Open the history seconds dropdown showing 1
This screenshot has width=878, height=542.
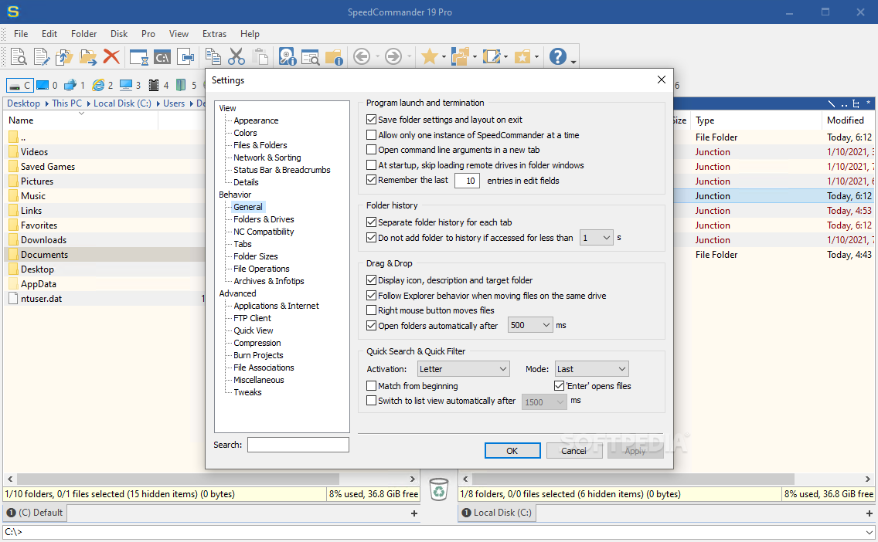(x=597, y=238)
